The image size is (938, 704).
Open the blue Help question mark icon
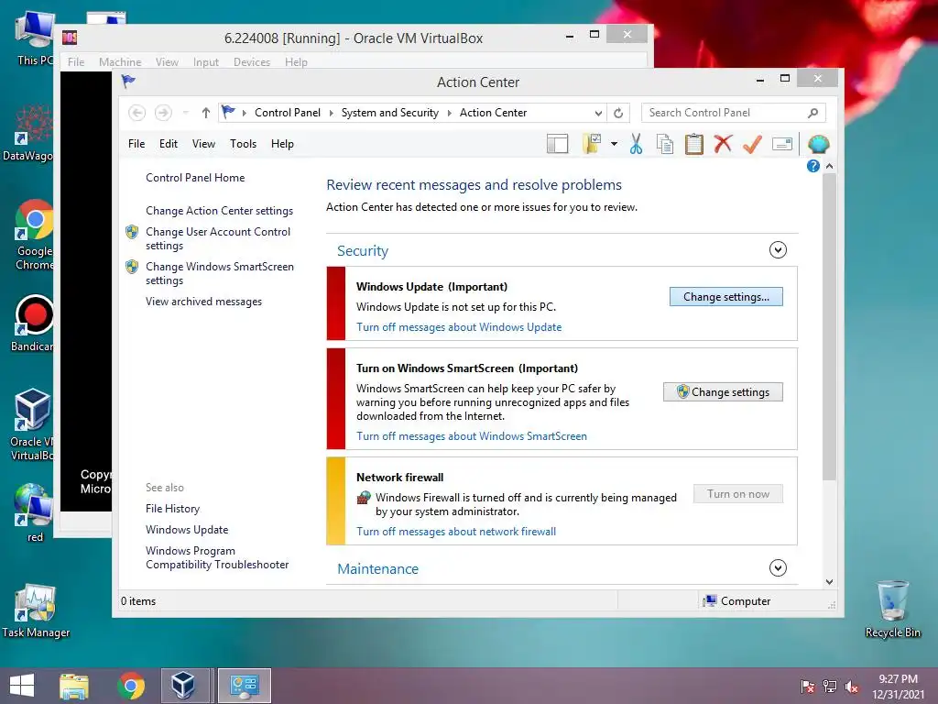point(813,166)
